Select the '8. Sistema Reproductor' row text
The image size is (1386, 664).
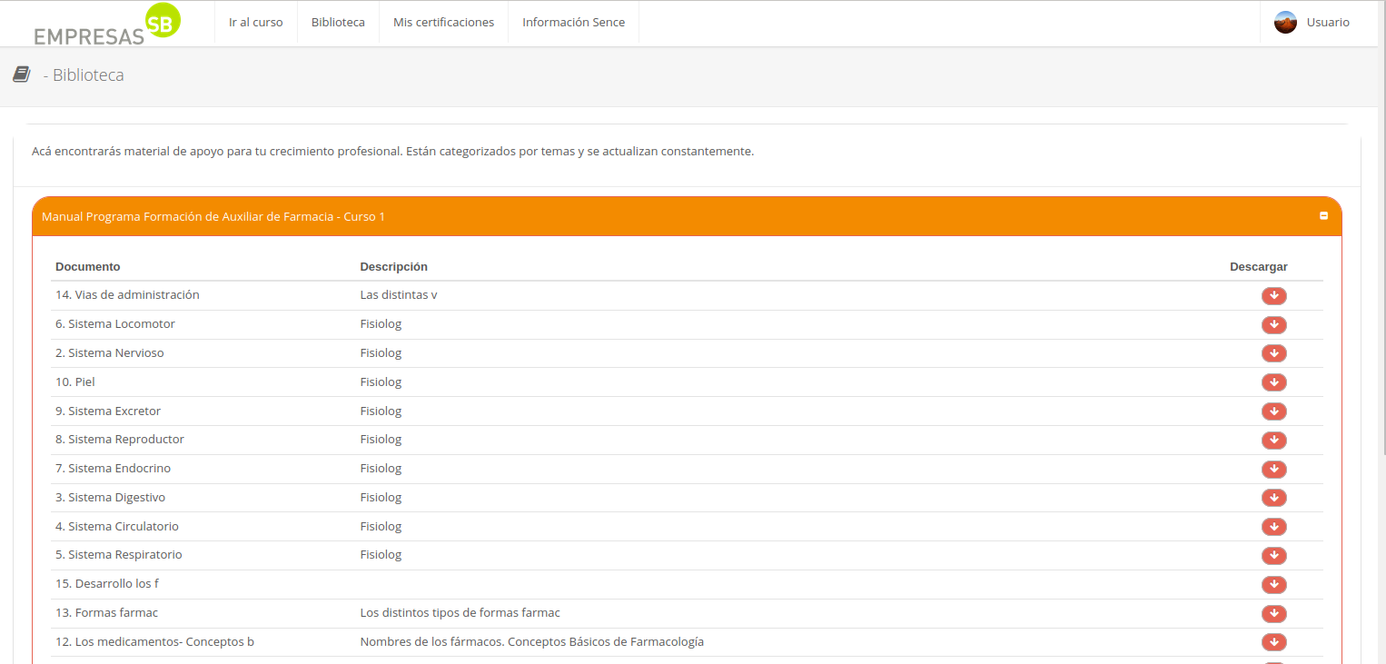pos(120,440)
